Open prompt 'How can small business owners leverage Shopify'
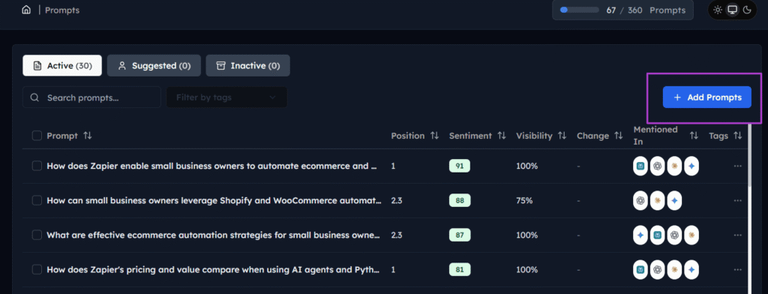The height and width of the screenshot is (294, 768). pos(214,200)
